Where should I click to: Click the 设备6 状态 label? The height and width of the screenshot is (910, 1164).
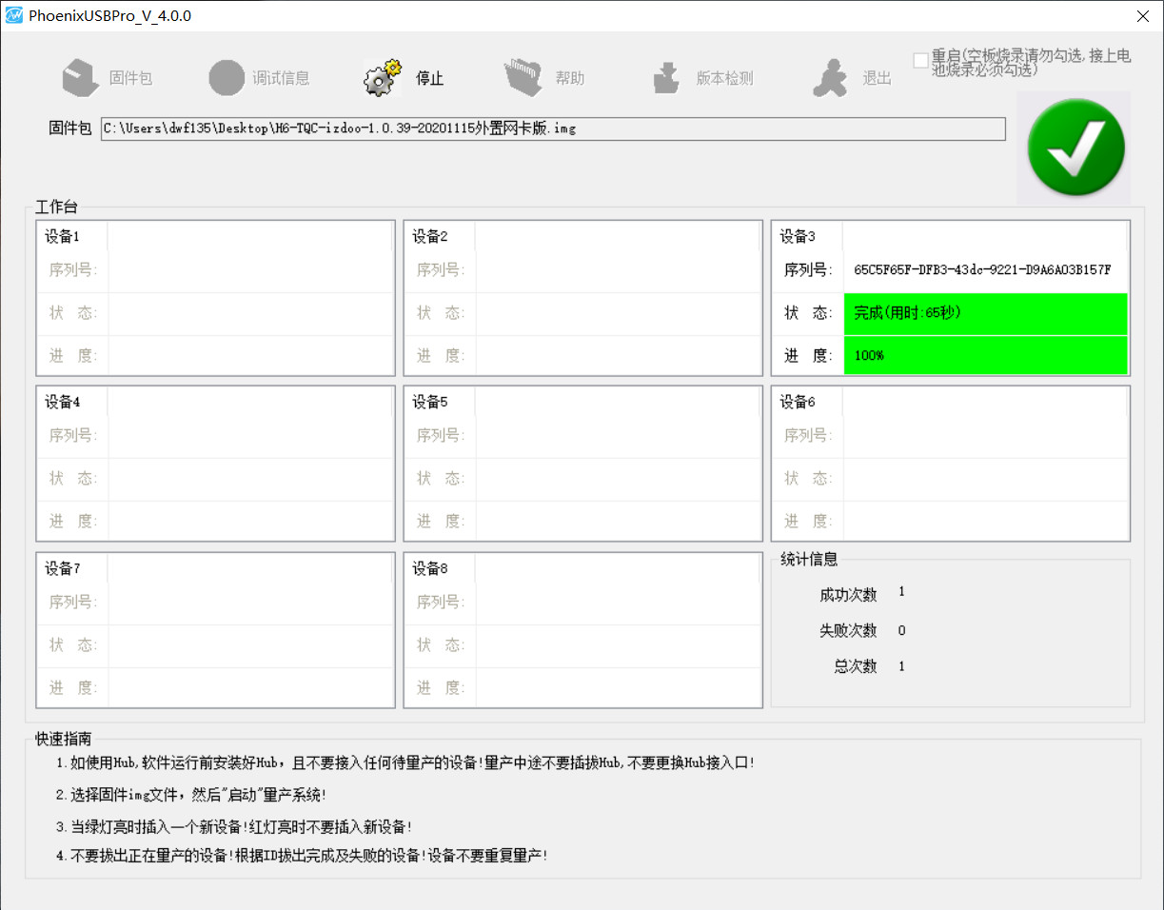[x=808, y=478]
